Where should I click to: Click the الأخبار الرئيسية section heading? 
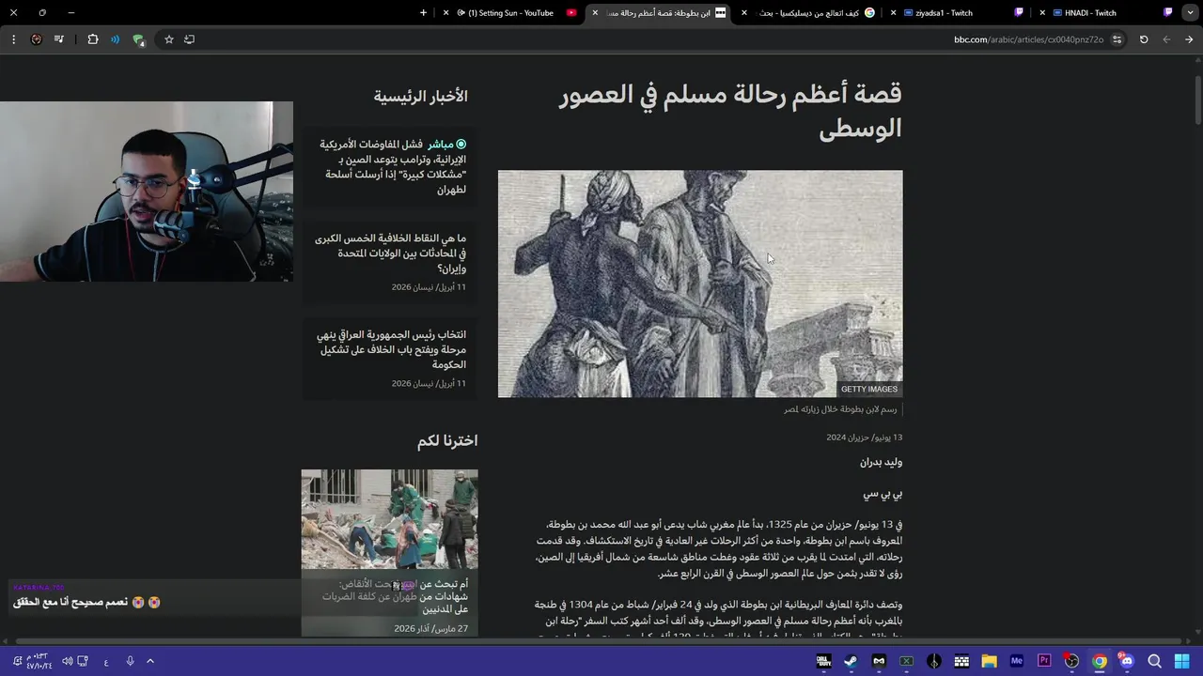coord(420,97)
